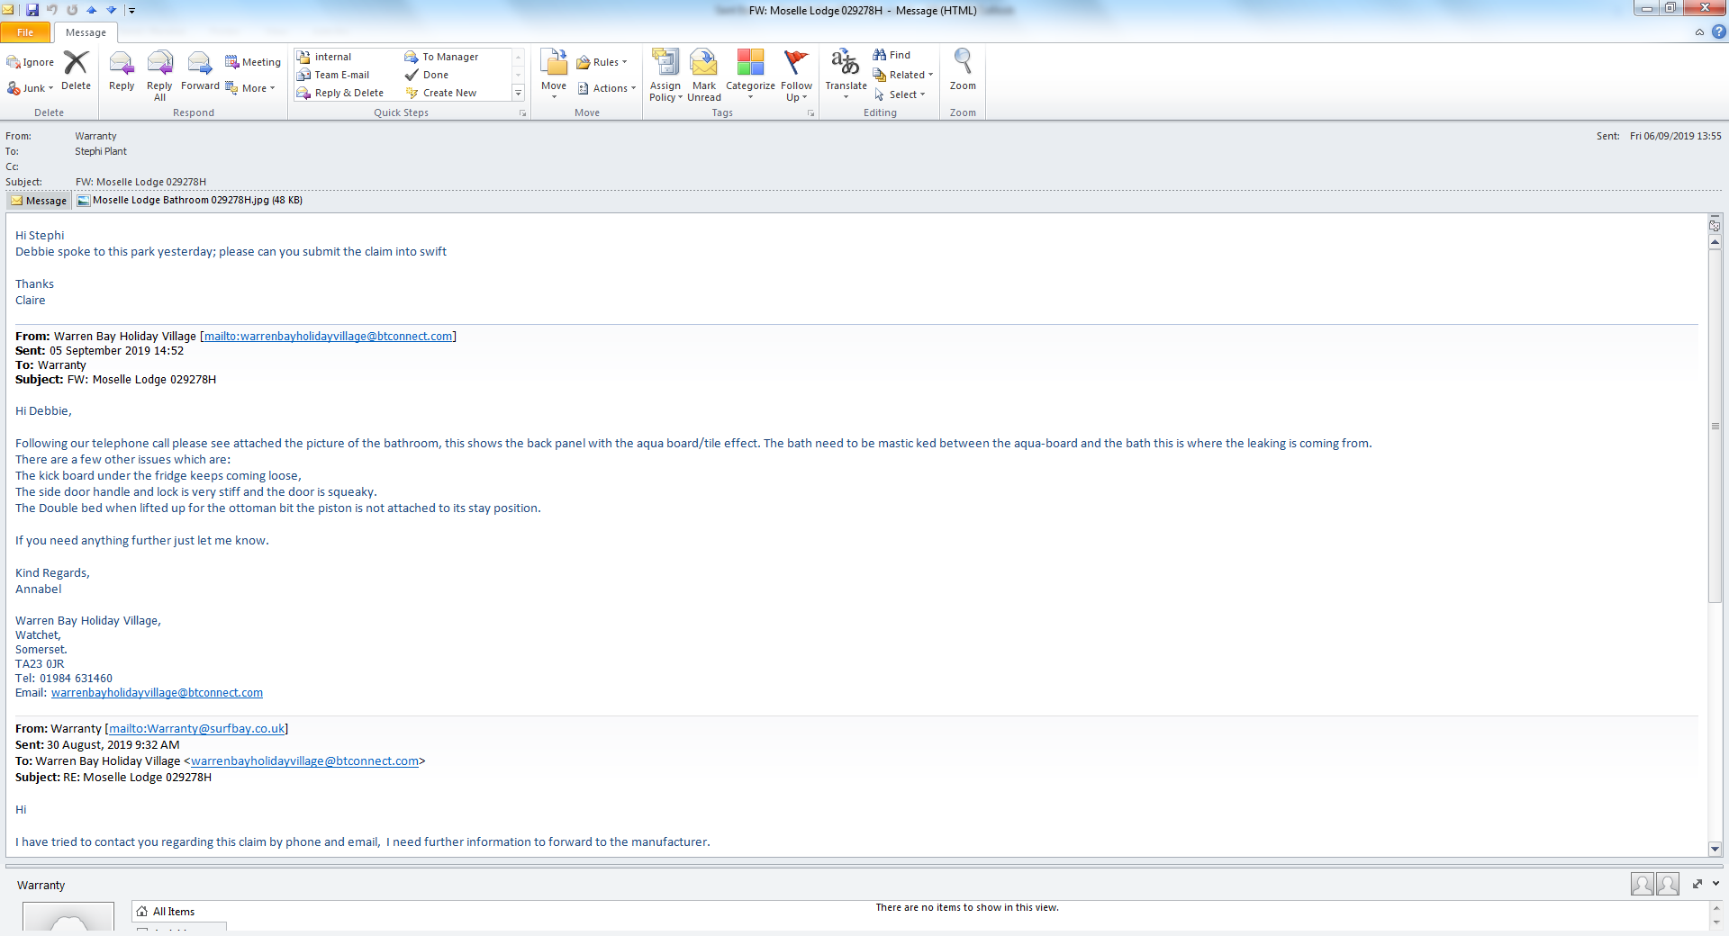
Task: Open the Select dropdown in Editing
Action: pos(900,94)
